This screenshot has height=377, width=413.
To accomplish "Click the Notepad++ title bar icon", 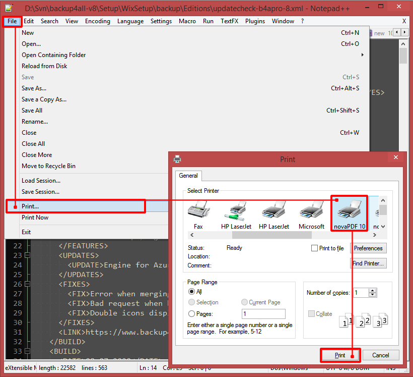I will pos(9,8).
